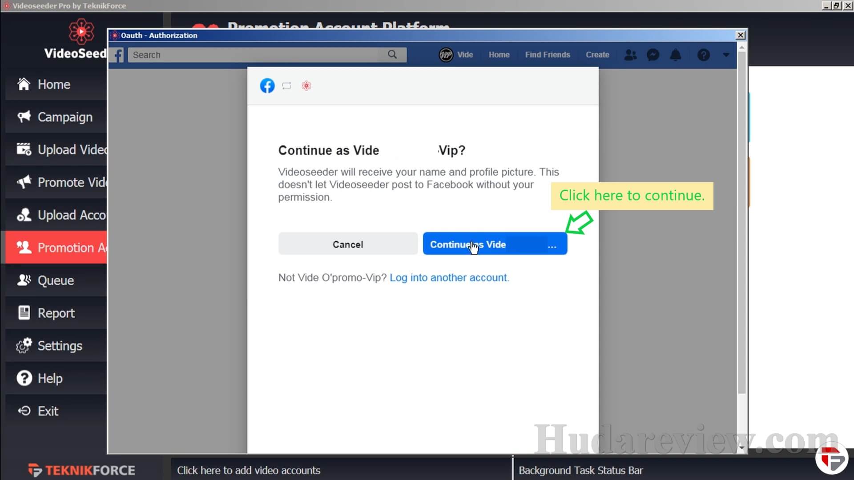
Task: Click the Report document icon
Action: tap(24, 312)
